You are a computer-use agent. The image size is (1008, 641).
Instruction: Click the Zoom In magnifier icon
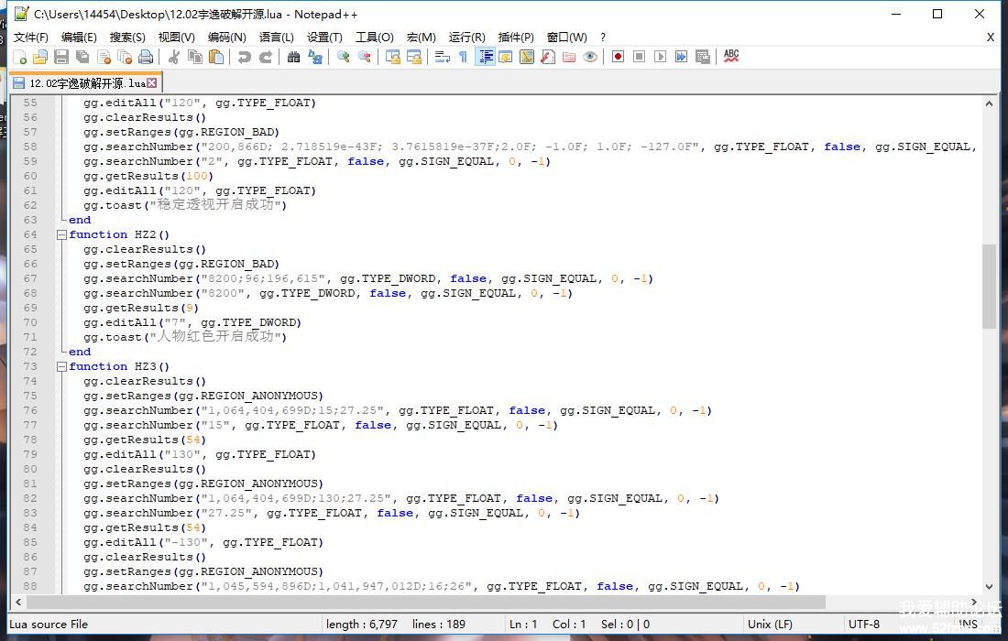(x=344, y=57)
